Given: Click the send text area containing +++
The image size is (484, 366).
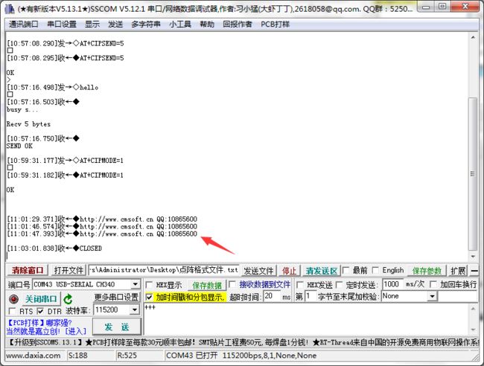Looking at the screenshot, I should coord(305,319).
